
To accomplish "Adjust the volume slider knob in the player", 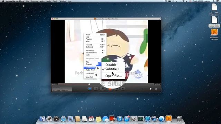I will pos(151,89).
